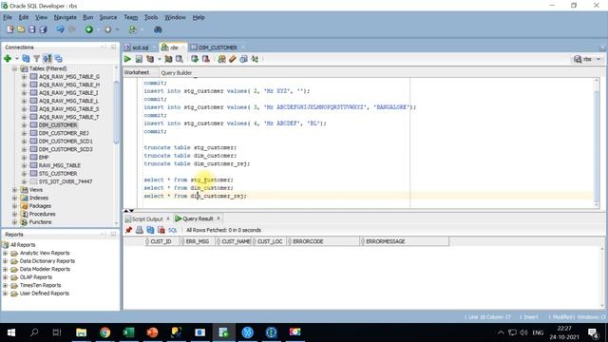Click the Undo arrow icon

pyautogui.click(x=60, y=29)
